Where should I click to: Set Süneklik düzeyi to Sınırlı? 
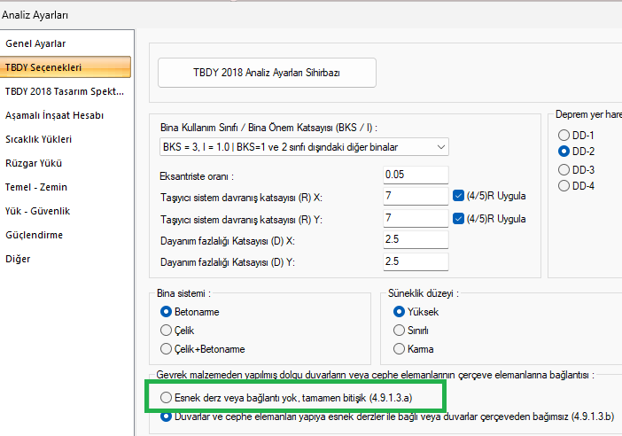point(396,331)
